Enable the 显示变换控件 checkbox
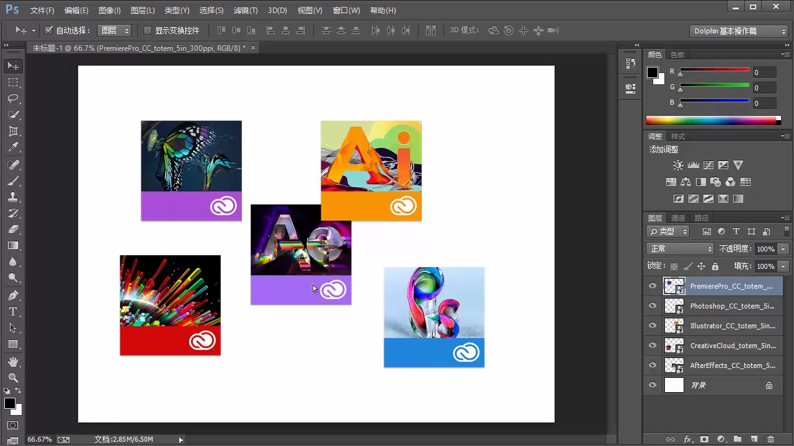This screenshot has height=446, width=794. [148, 30]
